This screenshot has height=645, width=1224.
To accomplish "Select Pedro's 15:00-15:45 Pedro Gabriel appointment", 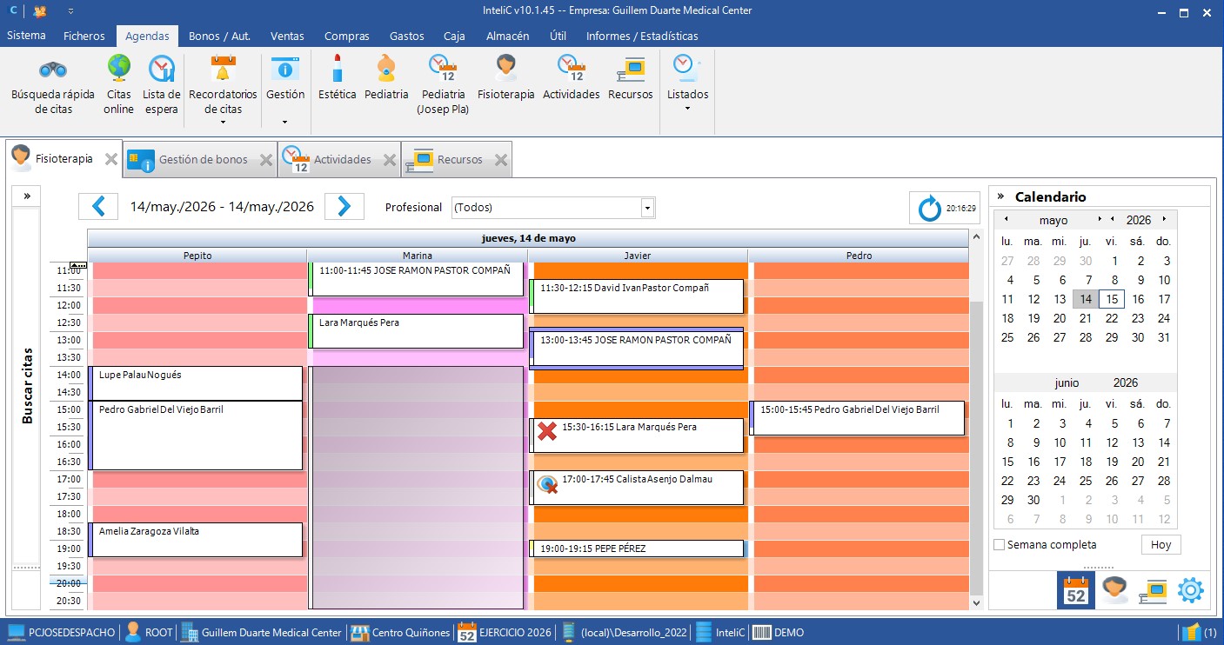I will coord(857,418).
